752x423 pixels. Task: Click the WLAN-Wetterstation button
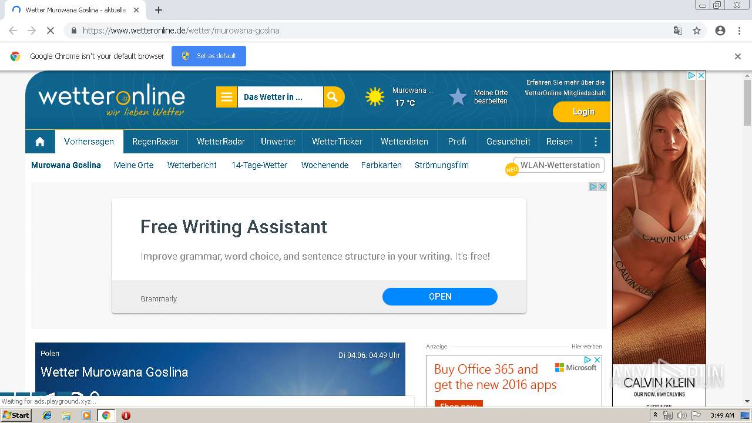[559, 165]
